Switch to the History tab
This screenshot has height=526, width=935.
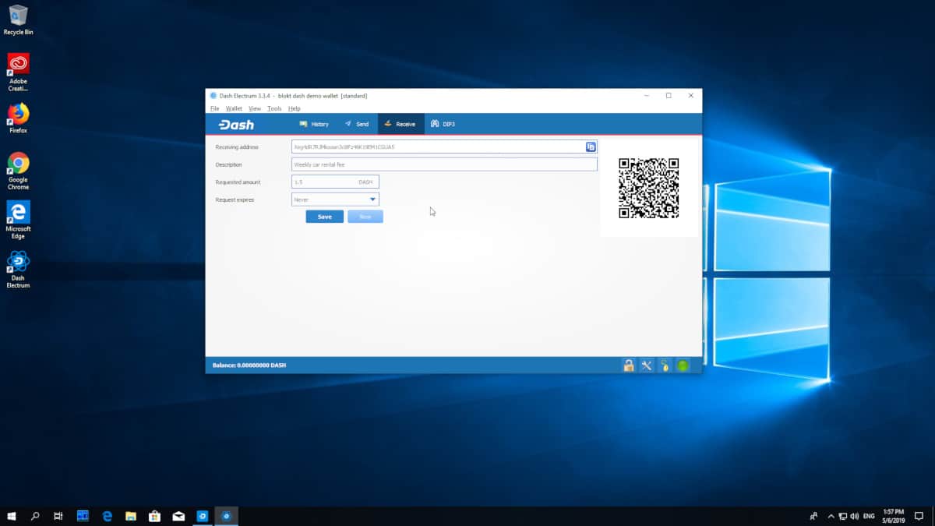click(314, 124)
